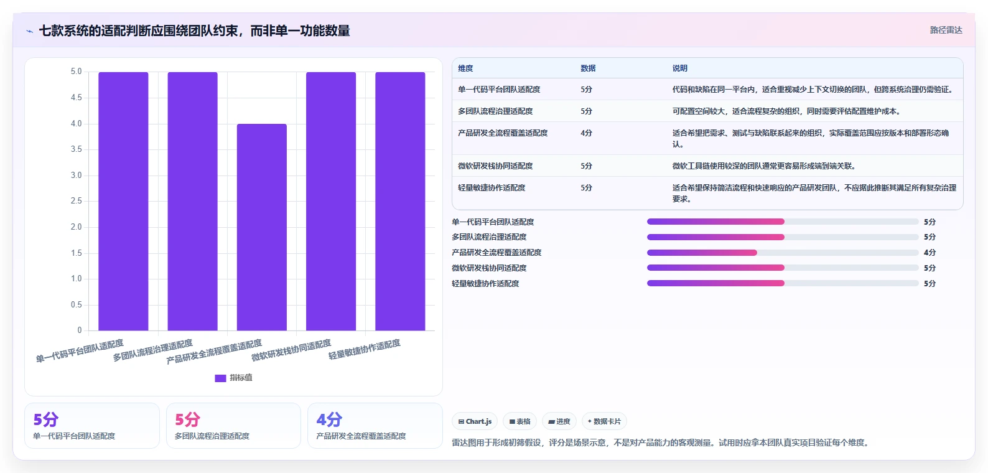Open the 4分 产品研发全流程覆盖适配度 data card
The width and height of the screenshot is (988, 473).
coord(375,426)
